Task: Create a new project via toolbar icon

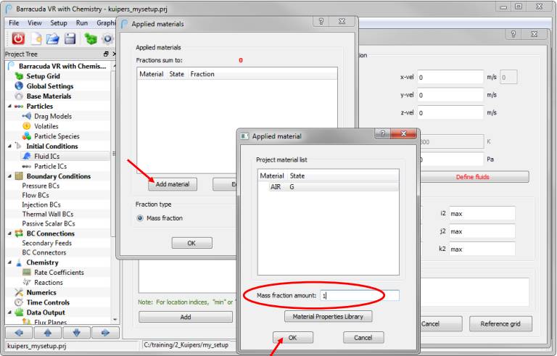Action: click(36, 38)
